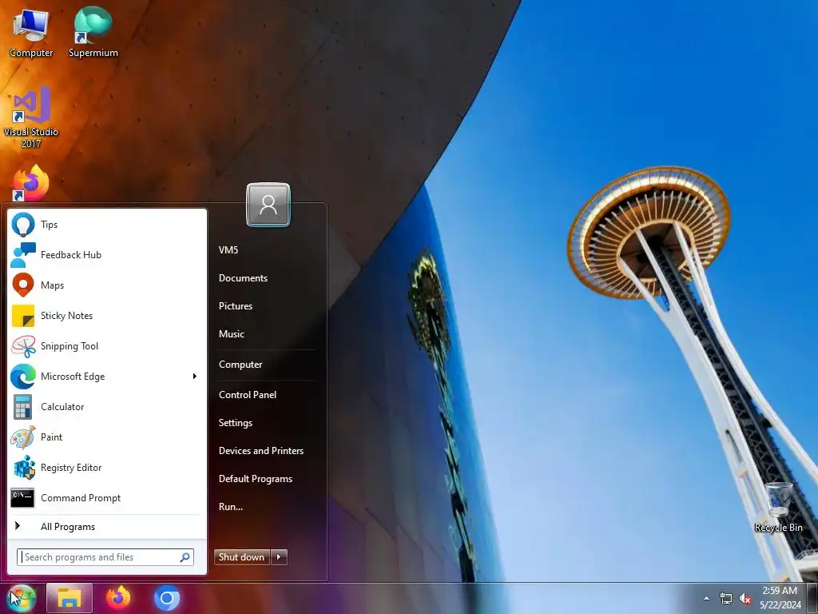
Task: Show hidden tray icons arrow
Action: (x=706, y=598)
